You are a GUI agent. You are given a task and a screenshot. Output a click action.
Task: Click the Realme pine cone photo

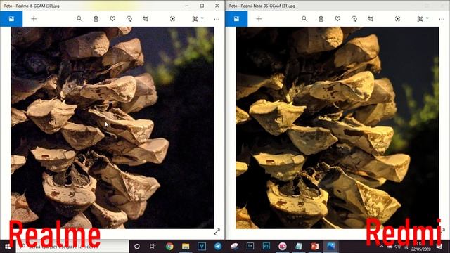tap(112, 128)
